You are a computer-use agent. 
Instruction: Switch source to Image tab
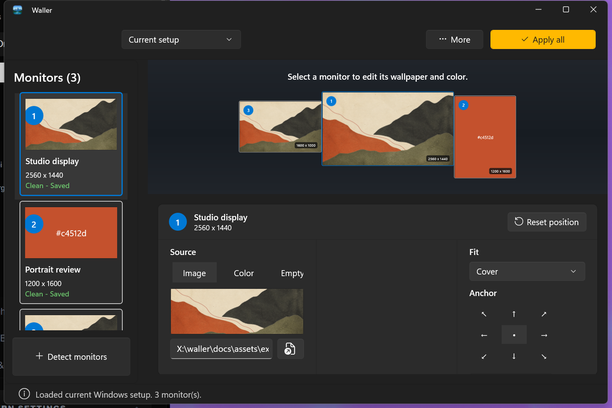click(194, 273)
